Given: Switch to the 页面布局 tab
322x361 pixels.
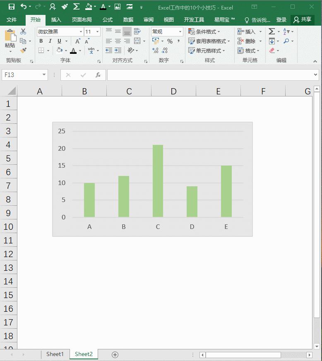Looking at the screenshot, I should pos(82,20).
